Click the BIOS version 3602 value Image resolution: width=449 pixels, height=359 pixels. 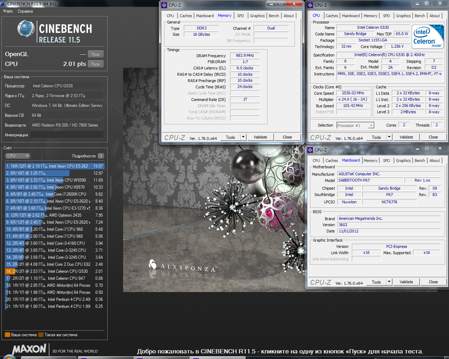[x=389, y=225]
